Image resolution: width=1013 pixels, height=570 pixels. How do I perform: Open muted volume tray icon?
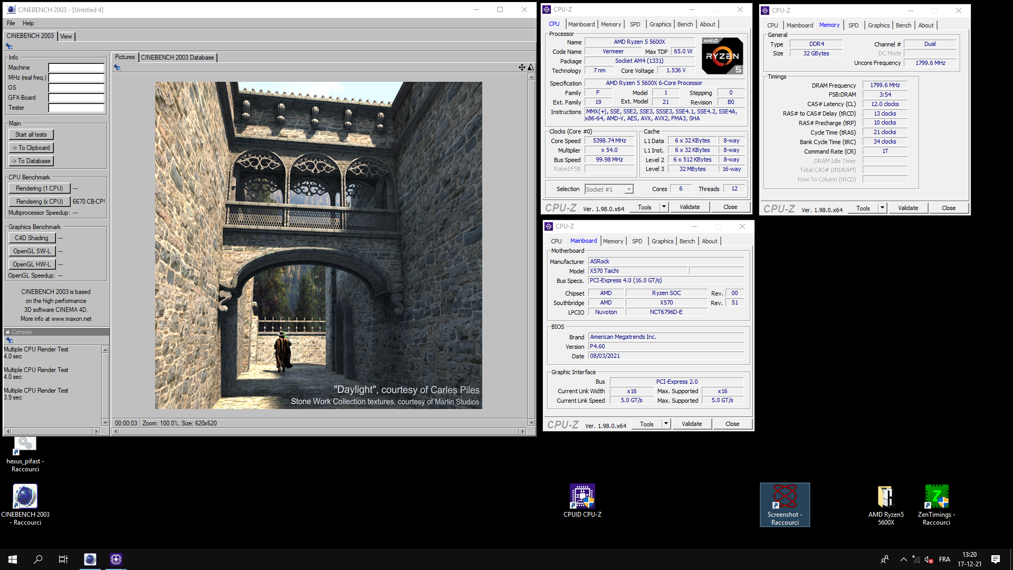929,559
